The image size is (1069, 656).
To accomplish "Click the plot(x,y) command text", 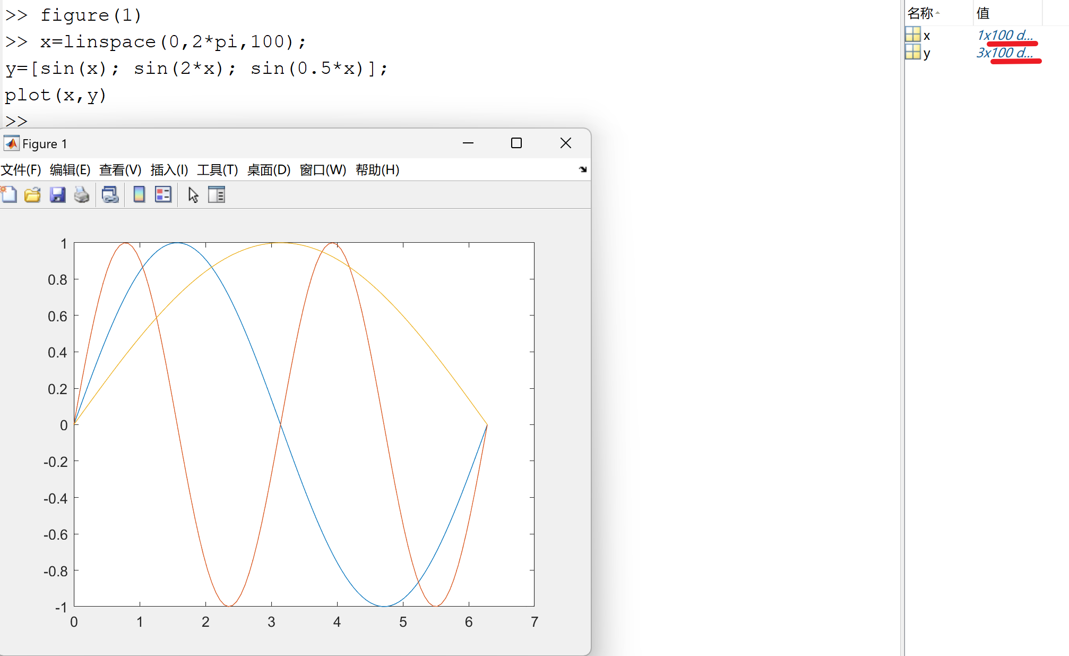I will (x=56, y=95).
